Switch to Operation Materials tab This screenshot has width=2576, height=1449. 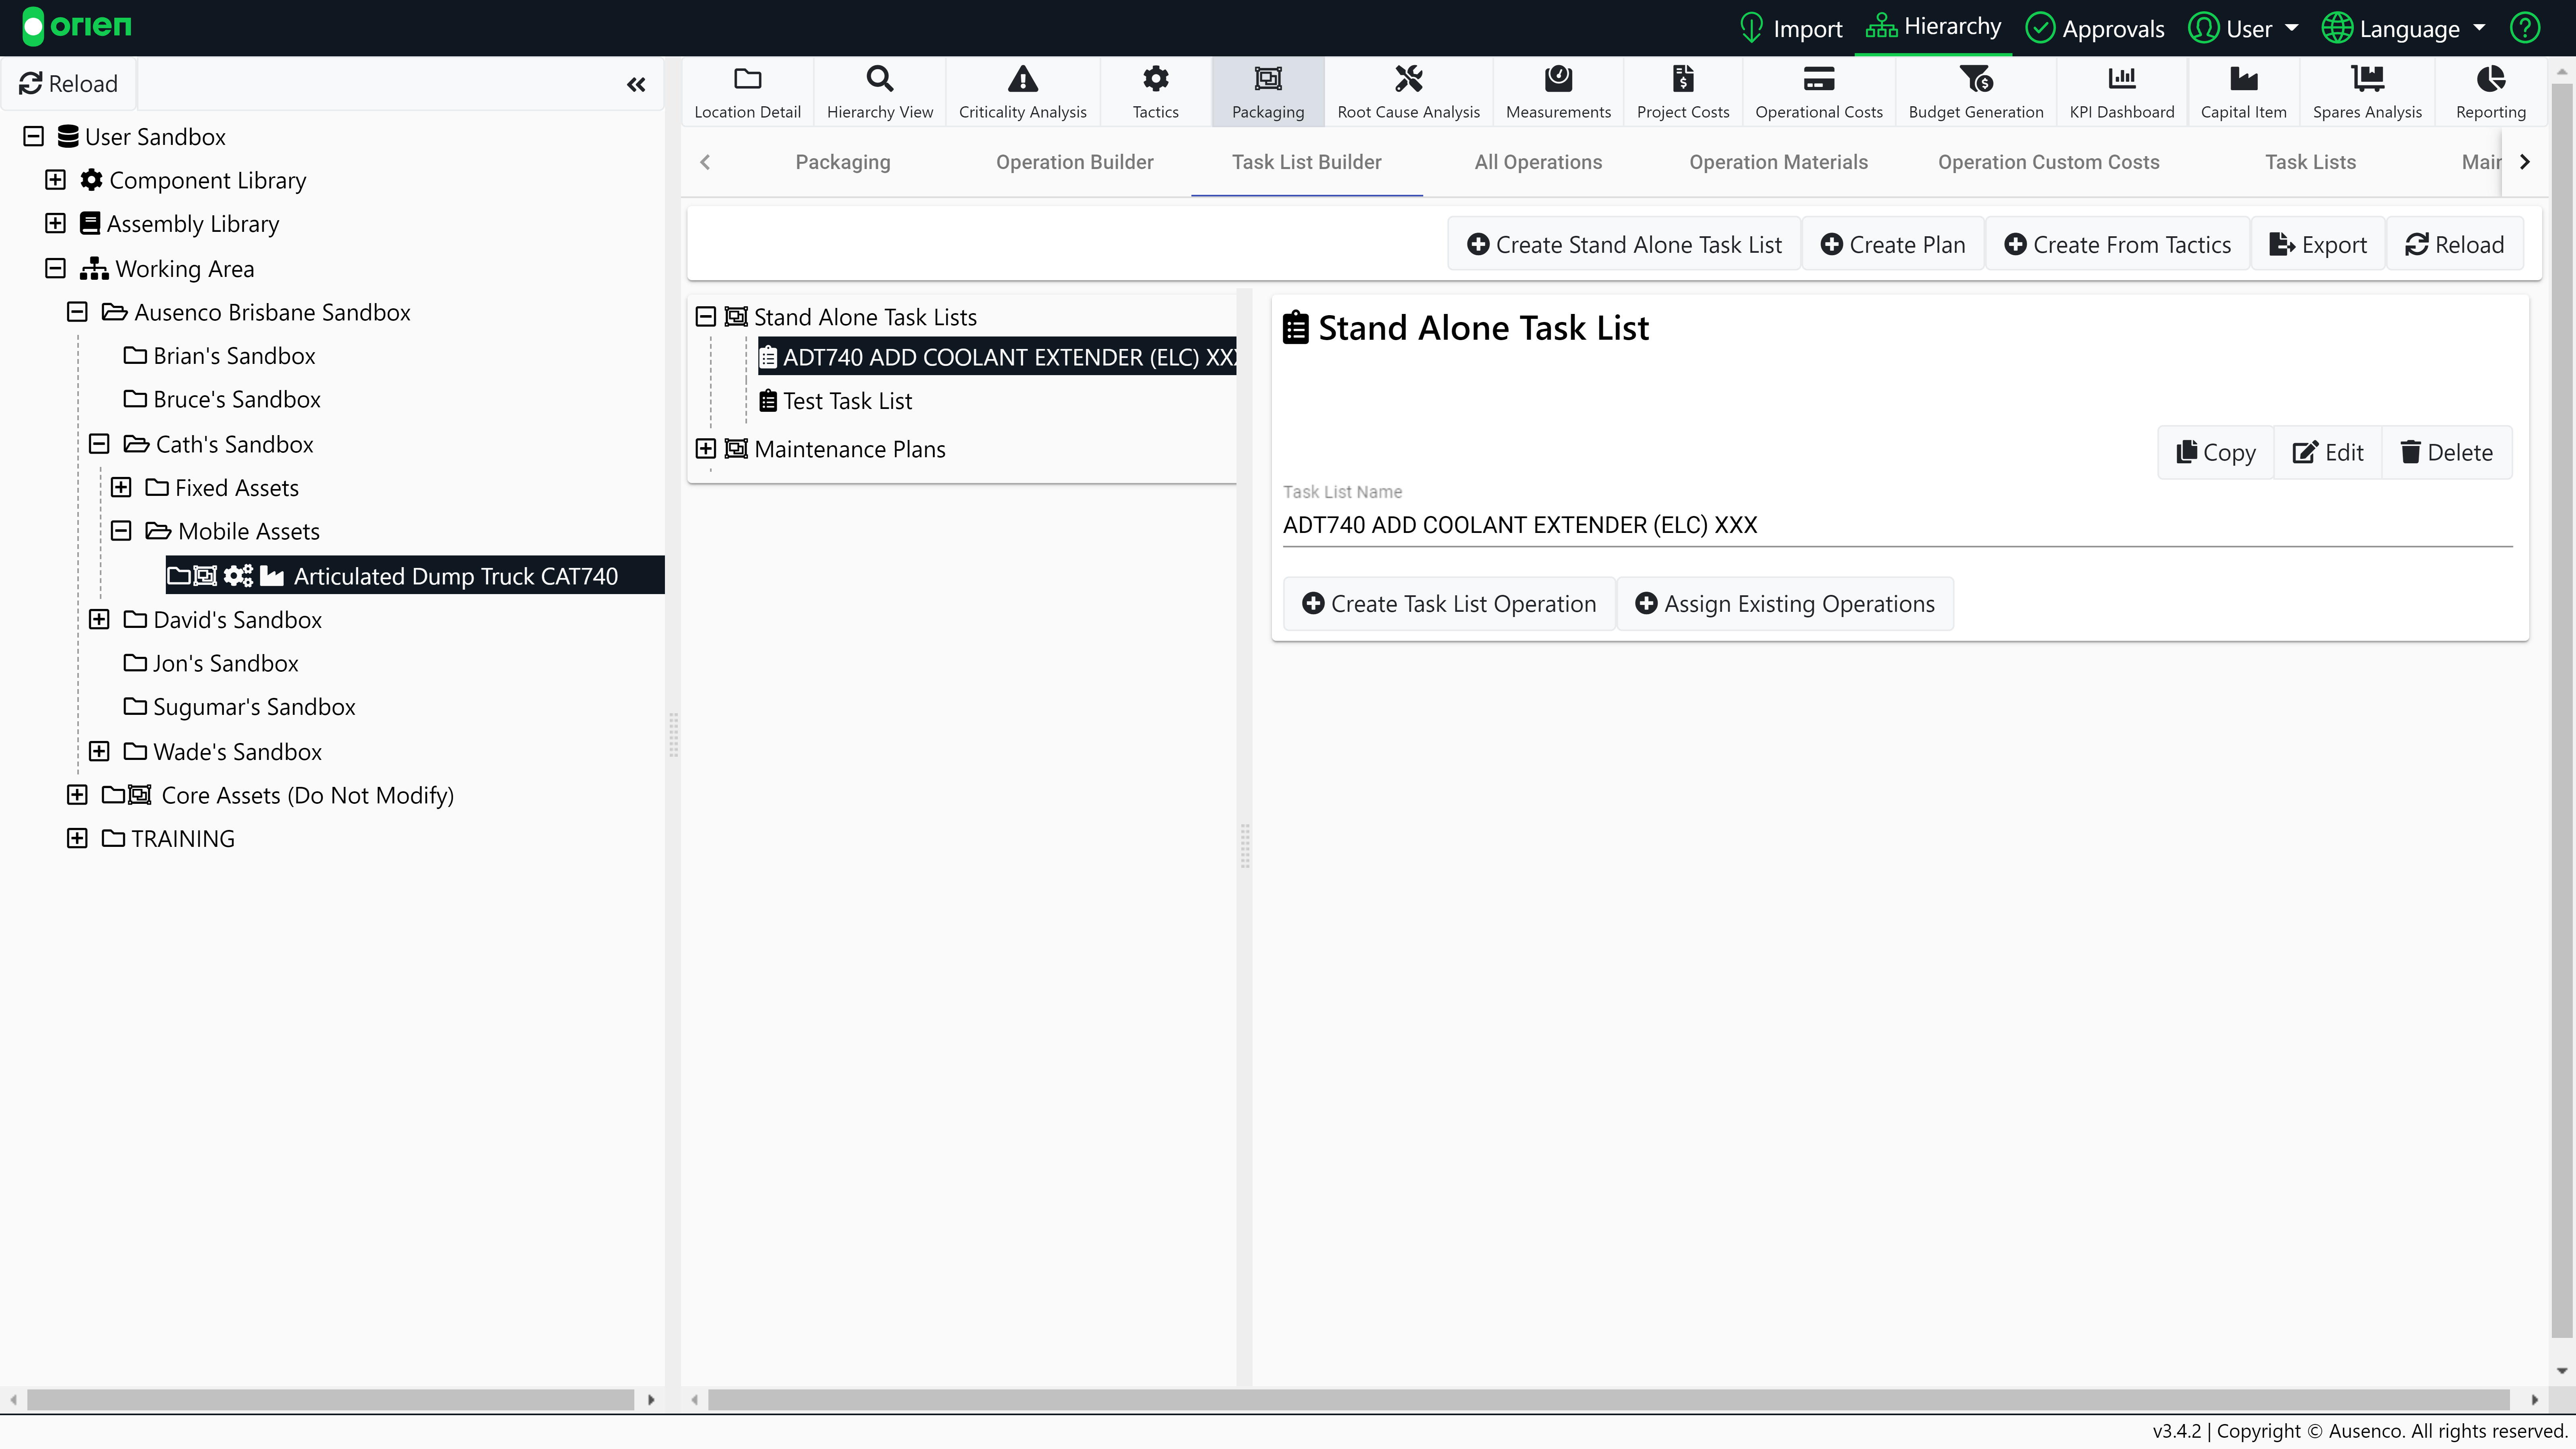tap(1778, 162)
